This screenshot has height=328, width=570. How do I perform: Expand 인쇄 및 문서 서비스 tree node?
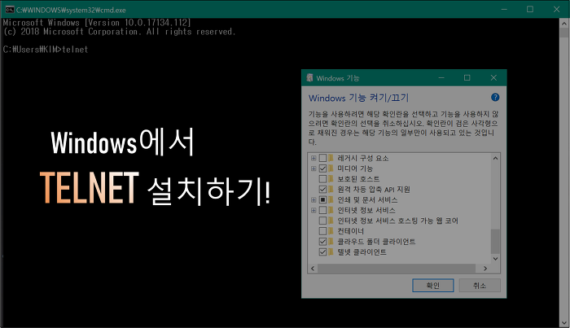(313, 199)
